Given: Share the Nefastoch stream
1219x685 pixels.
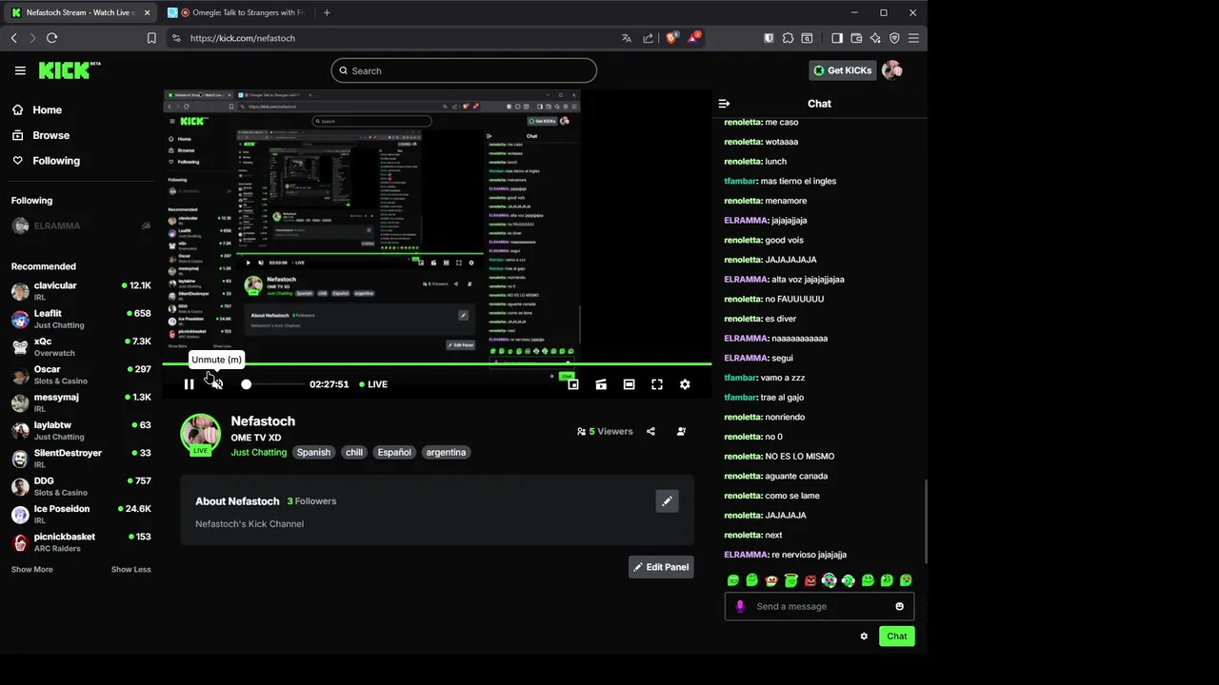Looking at the screenshot, I should 650,431.
